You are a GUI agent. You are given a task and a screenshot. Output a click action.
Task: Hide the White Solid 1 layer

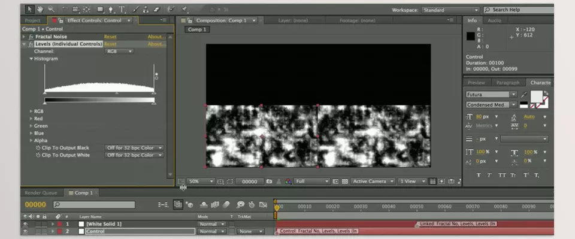coord(25,224)
